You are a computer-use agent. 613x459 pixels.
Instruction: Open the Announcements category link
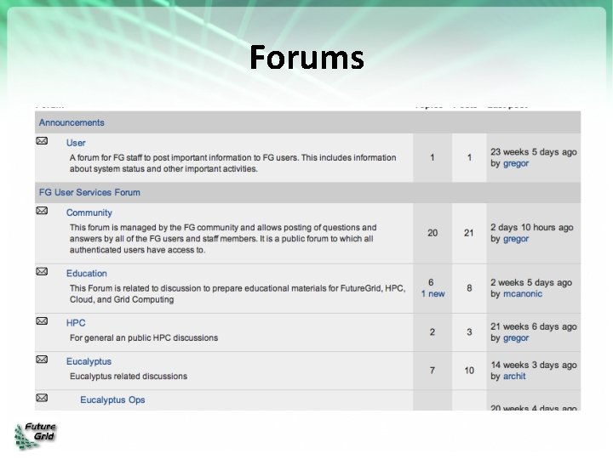pyautogui.click(x=72, y=122)
